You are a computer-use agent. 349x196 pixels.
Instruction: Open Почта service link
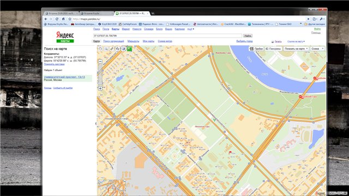point(106,29)
